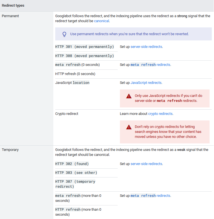Click the HTTP 308 (moved permanently) code
The width and height of the screenshot is (214, 219).
coord(84,56)
